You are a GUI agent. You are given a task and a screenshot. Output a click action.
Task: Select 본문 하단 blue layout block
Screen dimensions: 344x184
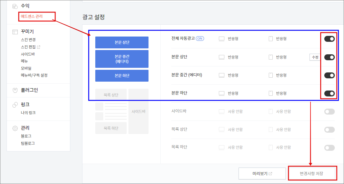(x=122, y=76)
